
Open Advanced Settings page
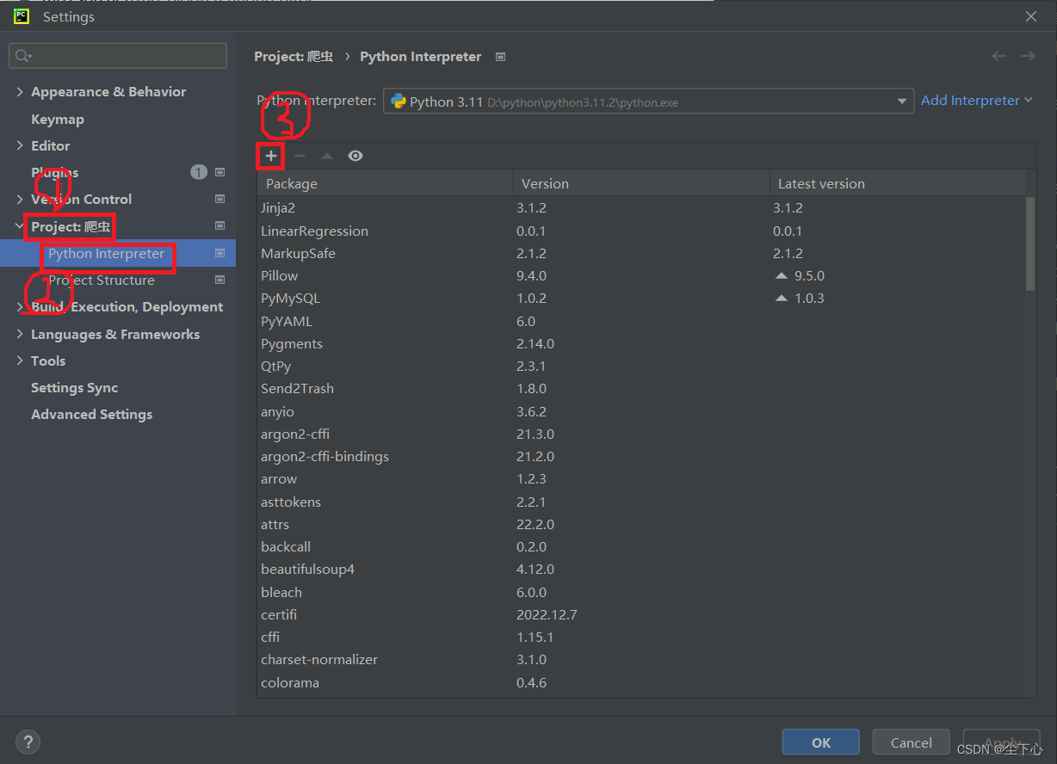tap(91, 414)
